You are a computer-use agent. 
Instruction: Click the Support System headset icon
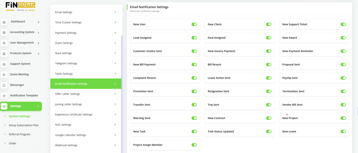pyautogui.click(x=4, y=64)
